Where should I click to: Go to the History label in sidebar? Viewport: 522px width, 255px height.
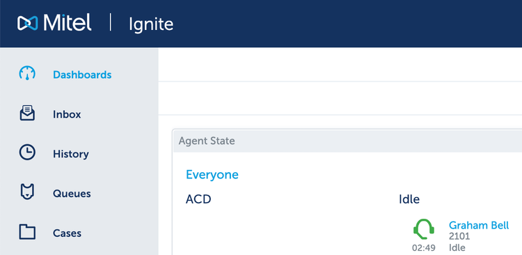(x=71, y=154)
